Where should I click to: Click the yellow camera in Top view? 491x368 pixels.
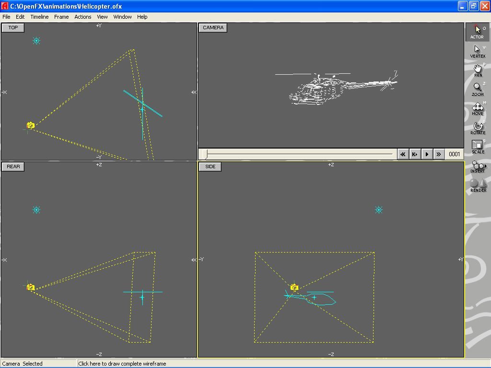point(30,126)
